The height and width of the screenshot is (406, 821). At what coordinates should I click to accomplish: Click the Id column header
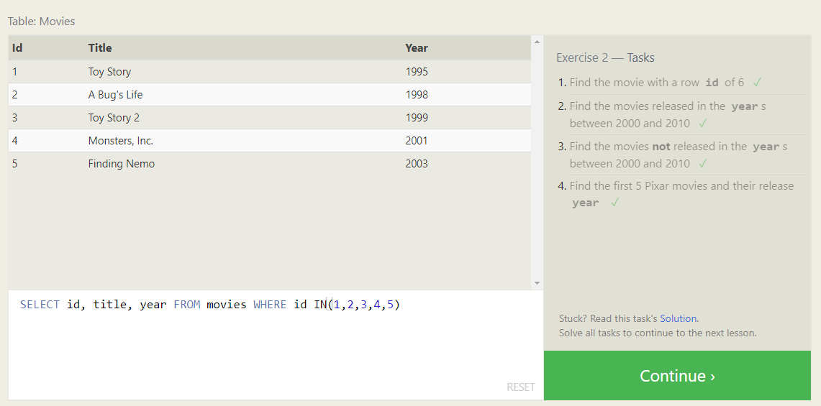[x=17, y=48]
